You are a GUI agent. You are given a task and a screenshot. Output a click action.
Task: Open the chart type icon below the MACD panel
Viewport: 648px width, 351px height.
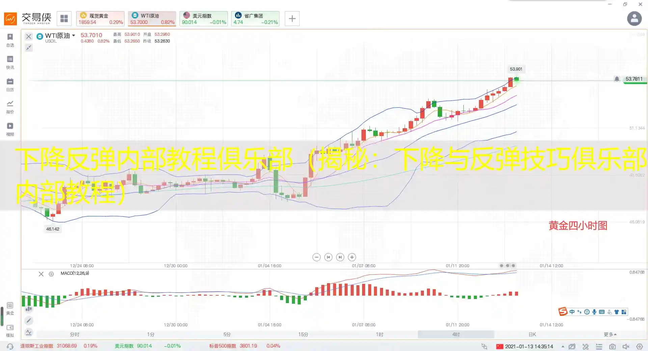point(29,308)
